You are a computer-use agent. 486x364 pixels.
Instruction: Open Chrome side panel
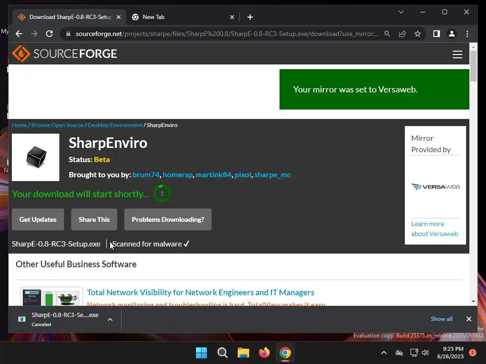pos(437,34)
